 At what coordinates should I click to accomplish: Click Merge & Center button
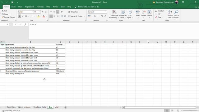coord(75,16)
